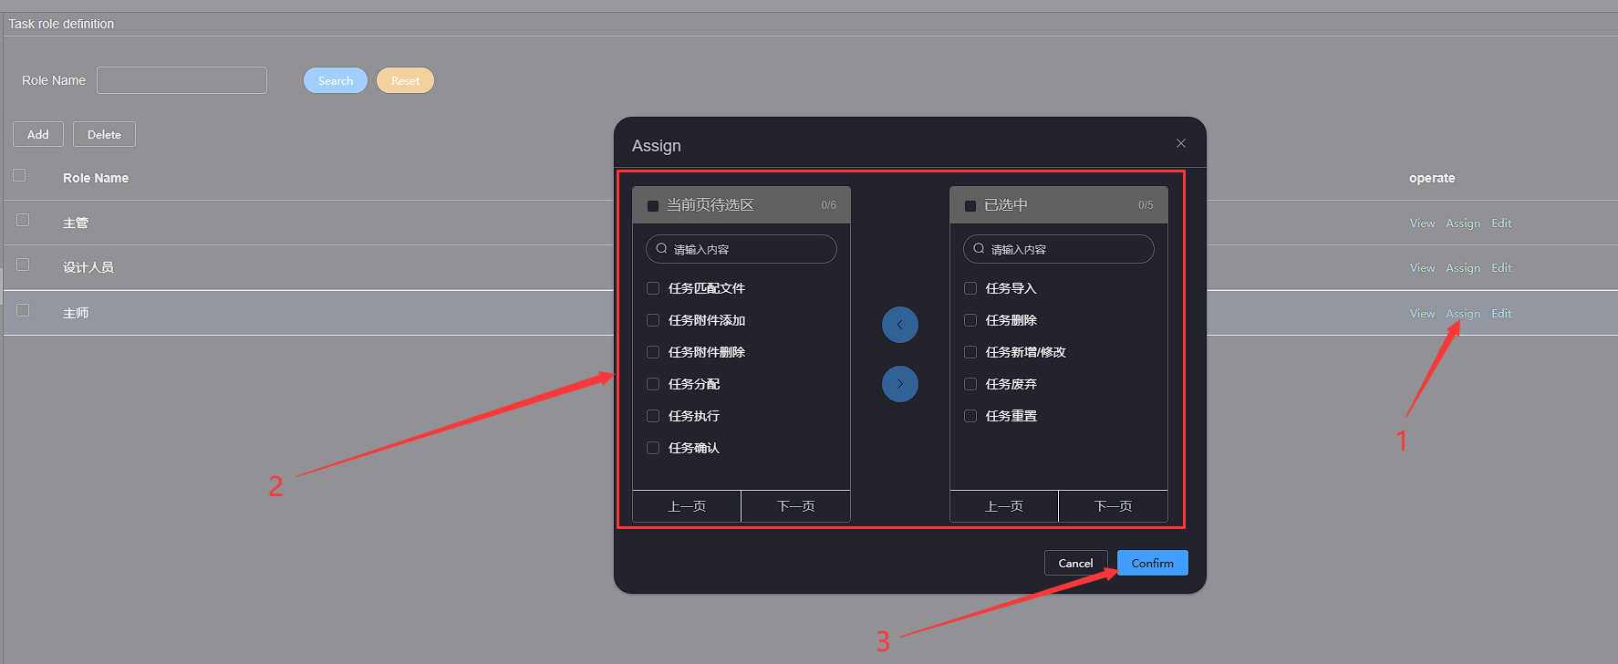Viewport: 1618px width, 664px height.
Task: Click the 已选中 search input field
Action: coord(1059,249)
